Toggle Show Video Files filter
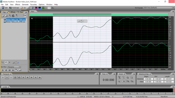 10,70
